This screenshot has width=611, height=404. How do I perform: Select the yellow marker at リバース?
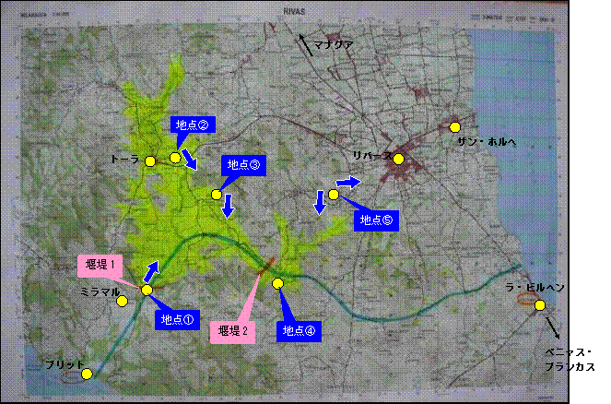[398, 160]
